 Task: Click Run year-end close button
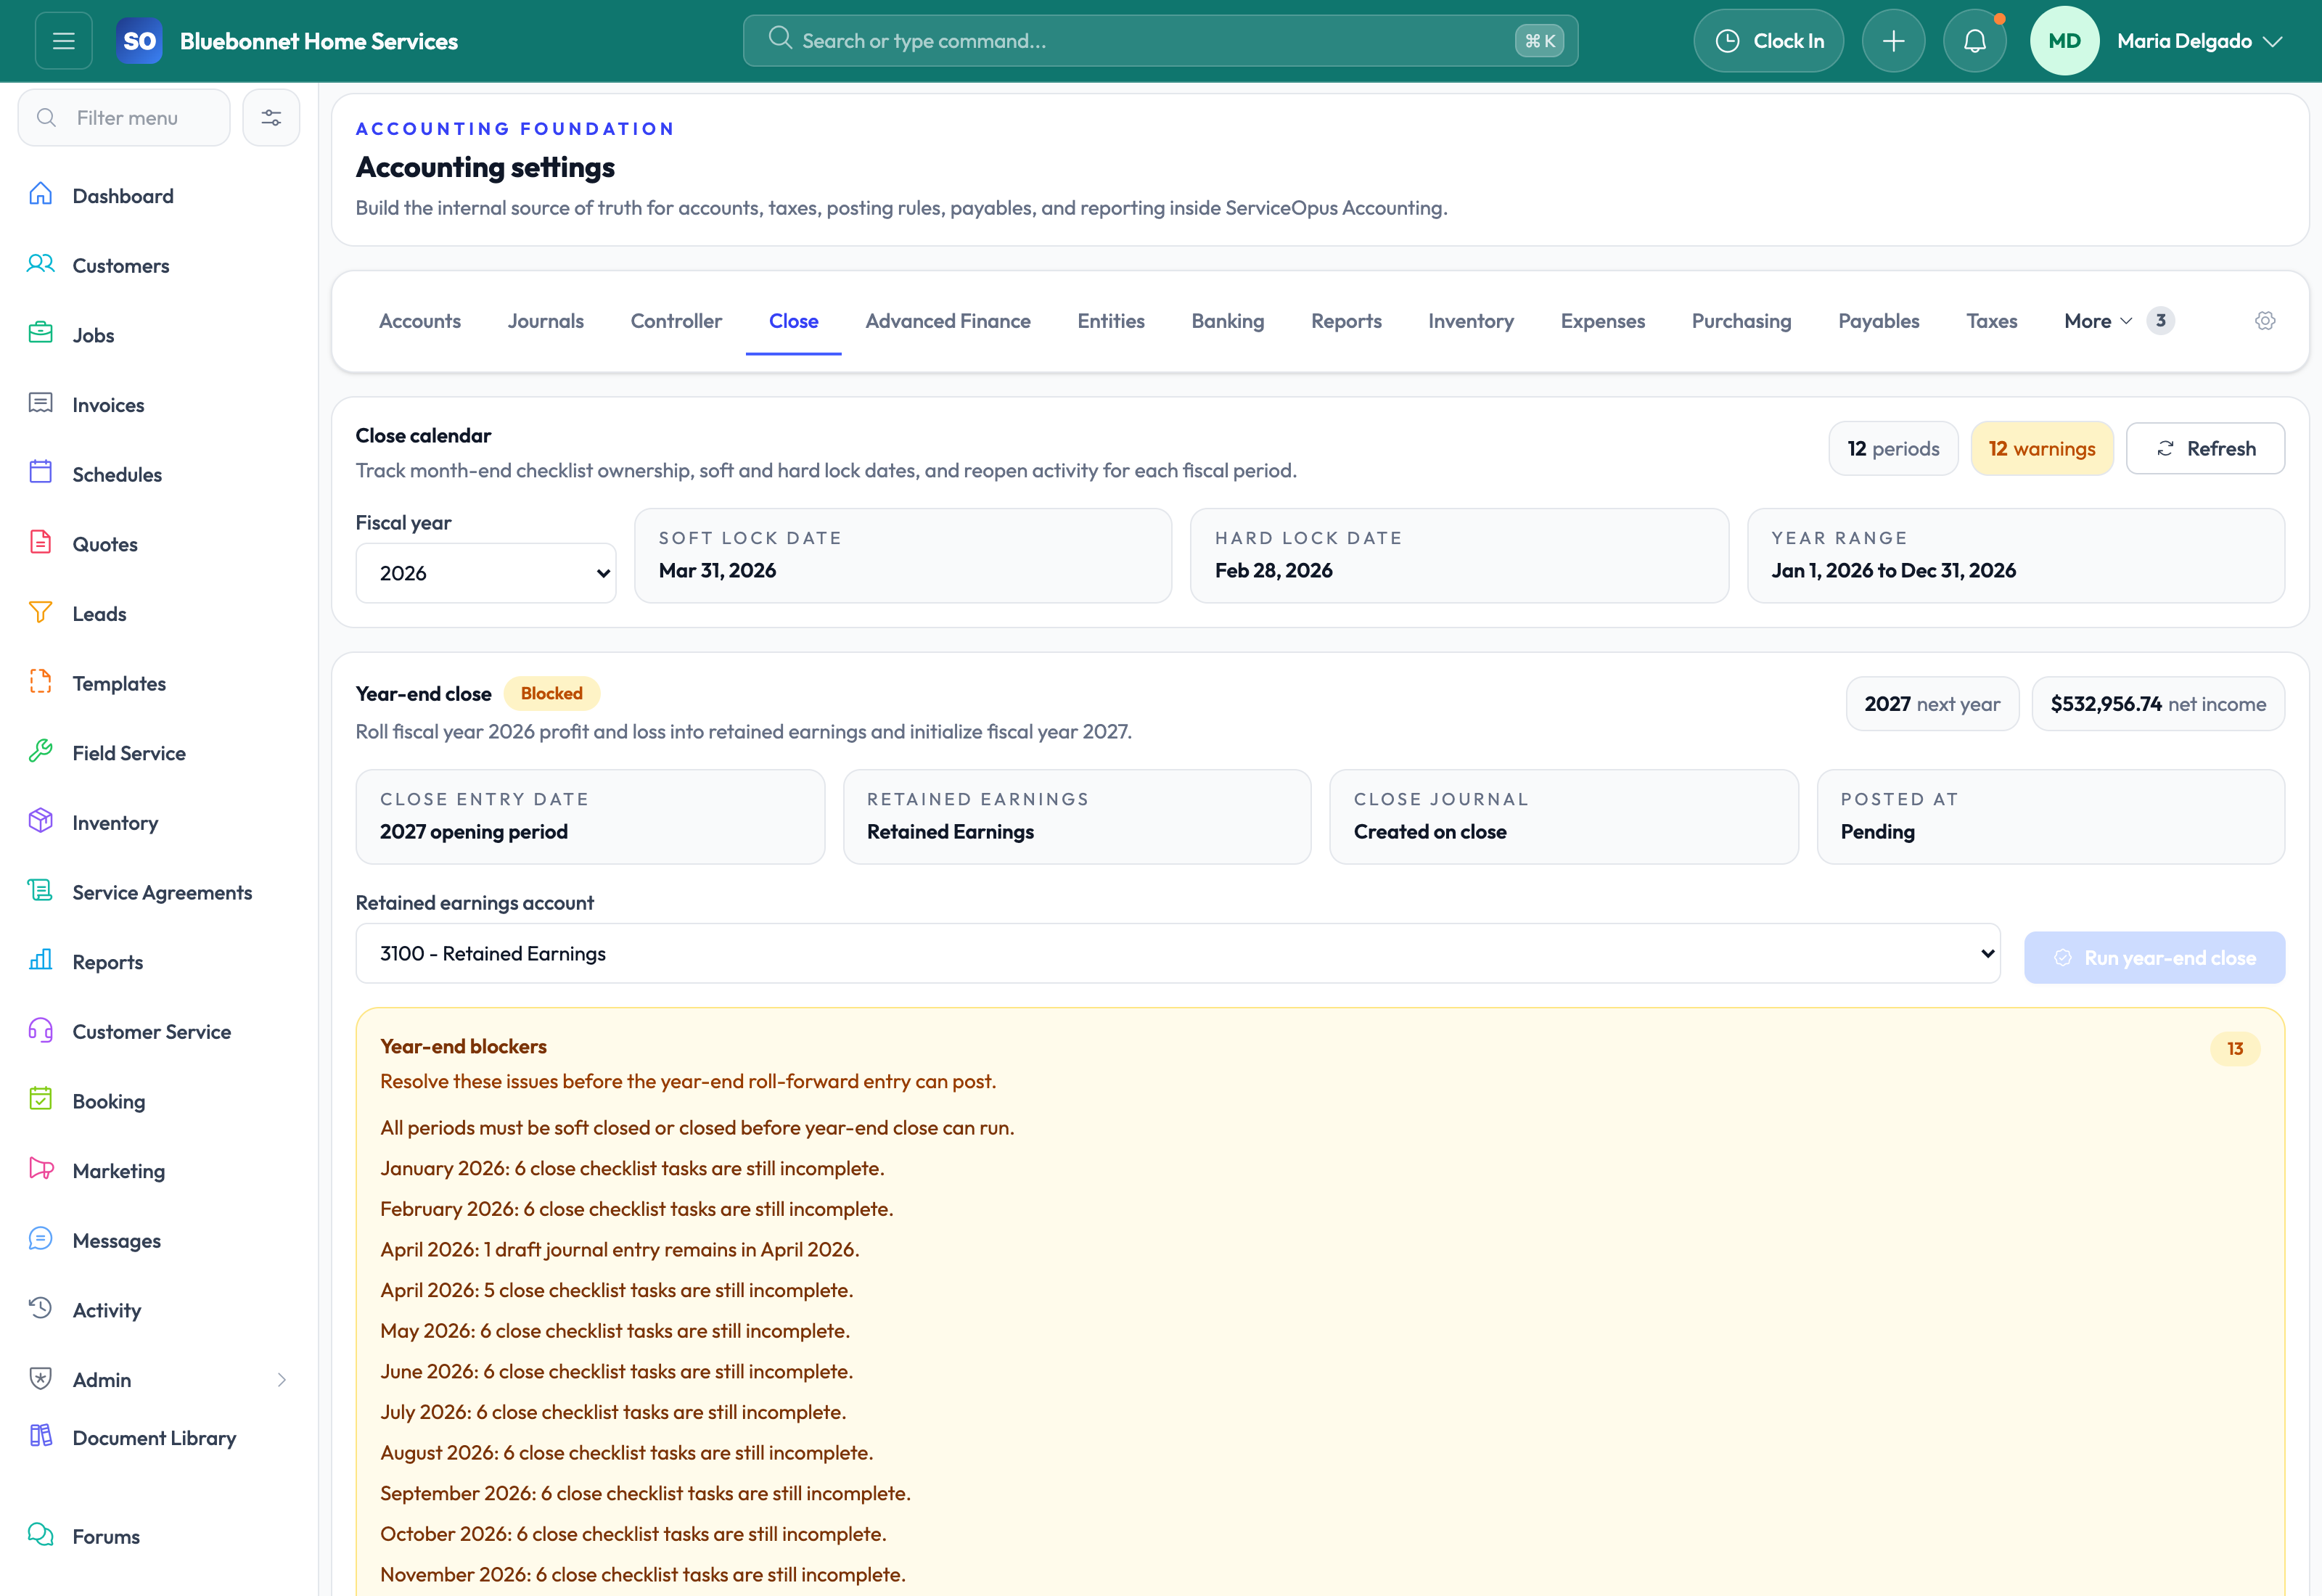[x=2155, y=958]
